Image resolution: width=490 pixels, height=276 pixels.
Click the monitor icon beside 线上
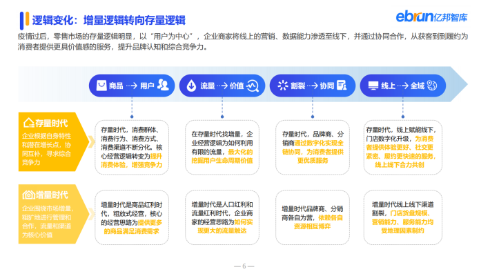point(373,86)
